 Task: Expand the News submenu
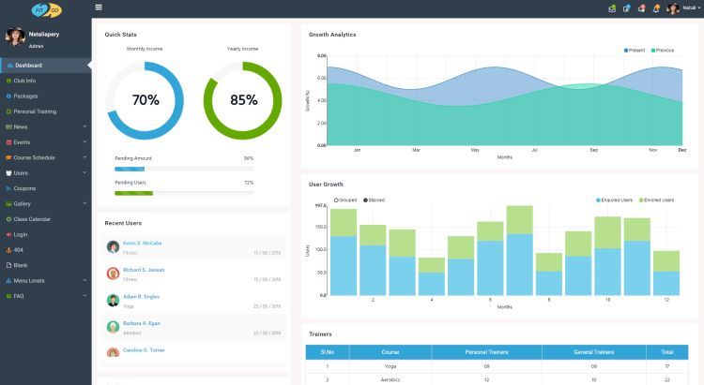pyautogui.click(x=84, y=126)
